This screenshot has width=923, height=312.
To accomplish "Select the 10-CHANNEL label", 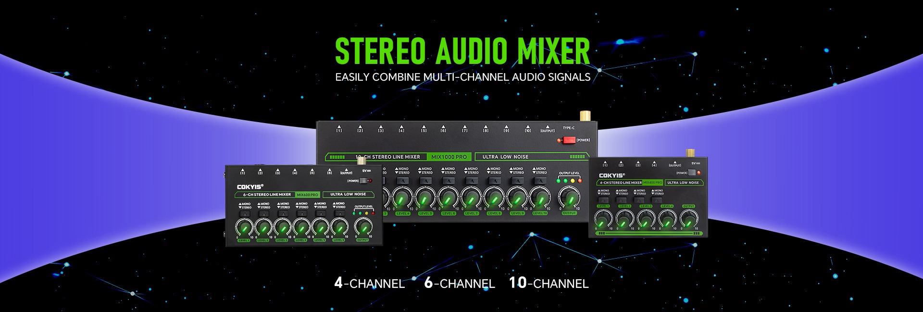I will coord(549,283).
